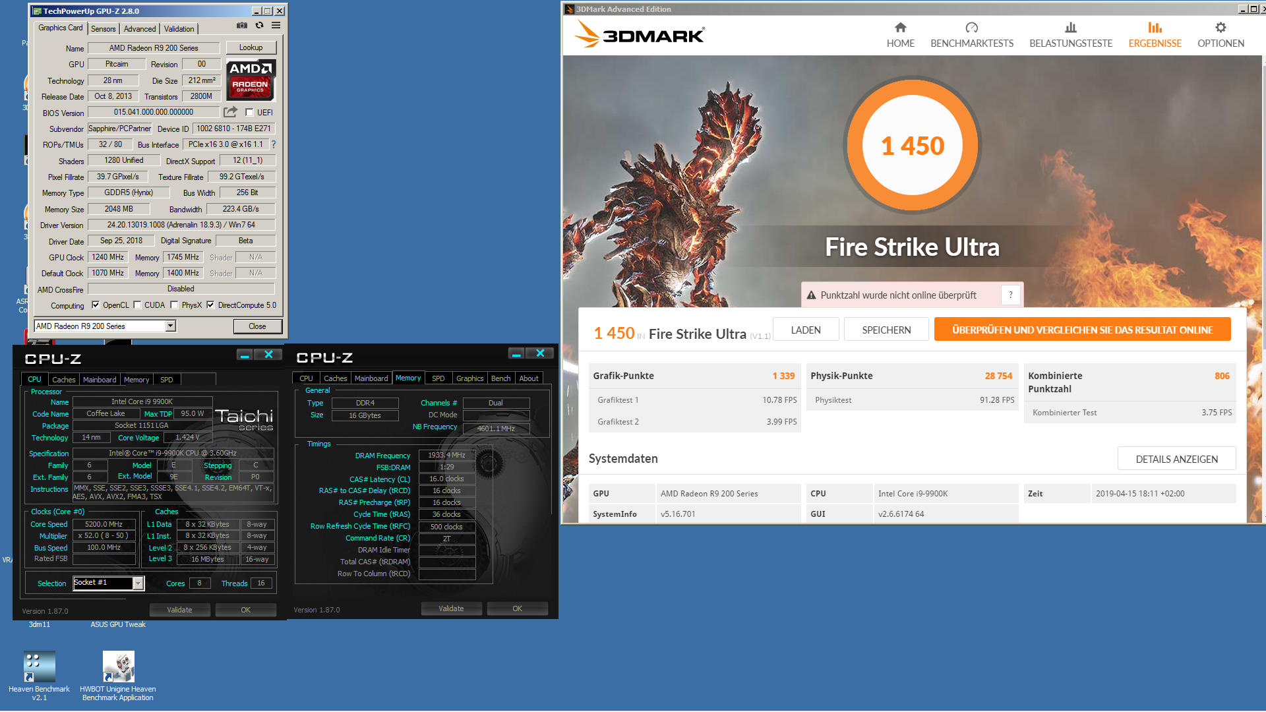Click 3DMark title bar app icon

point(569,9)
